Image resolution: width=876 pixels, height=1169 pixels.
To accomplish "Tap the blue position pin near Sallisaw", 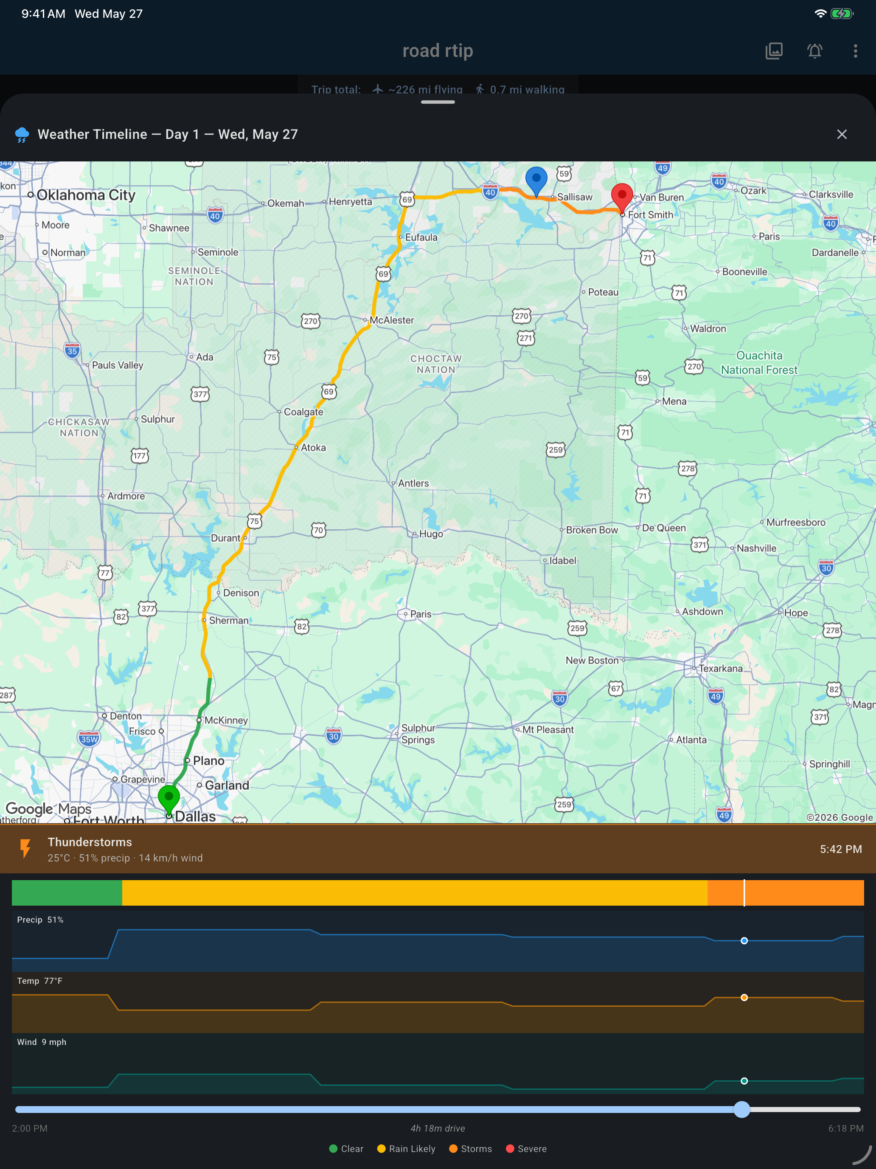I will coord(536,181).
